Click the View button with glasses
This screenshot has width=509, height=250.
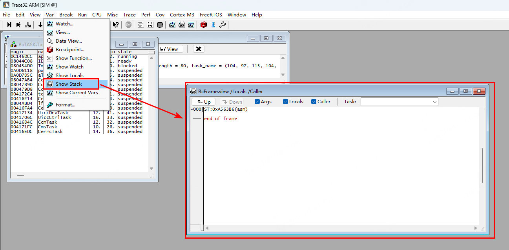click(x=169, y=49)
